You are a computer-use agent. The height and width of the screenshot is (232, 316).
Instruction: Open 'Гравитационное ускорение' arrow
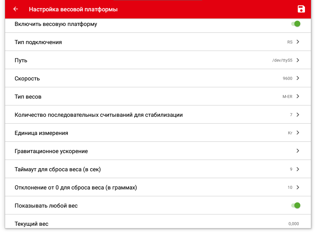click(x=297, y=151)
